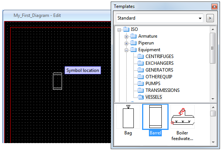Click the ISO root folder icon
This screenshot has height=151, width=223.
point(126,29)
